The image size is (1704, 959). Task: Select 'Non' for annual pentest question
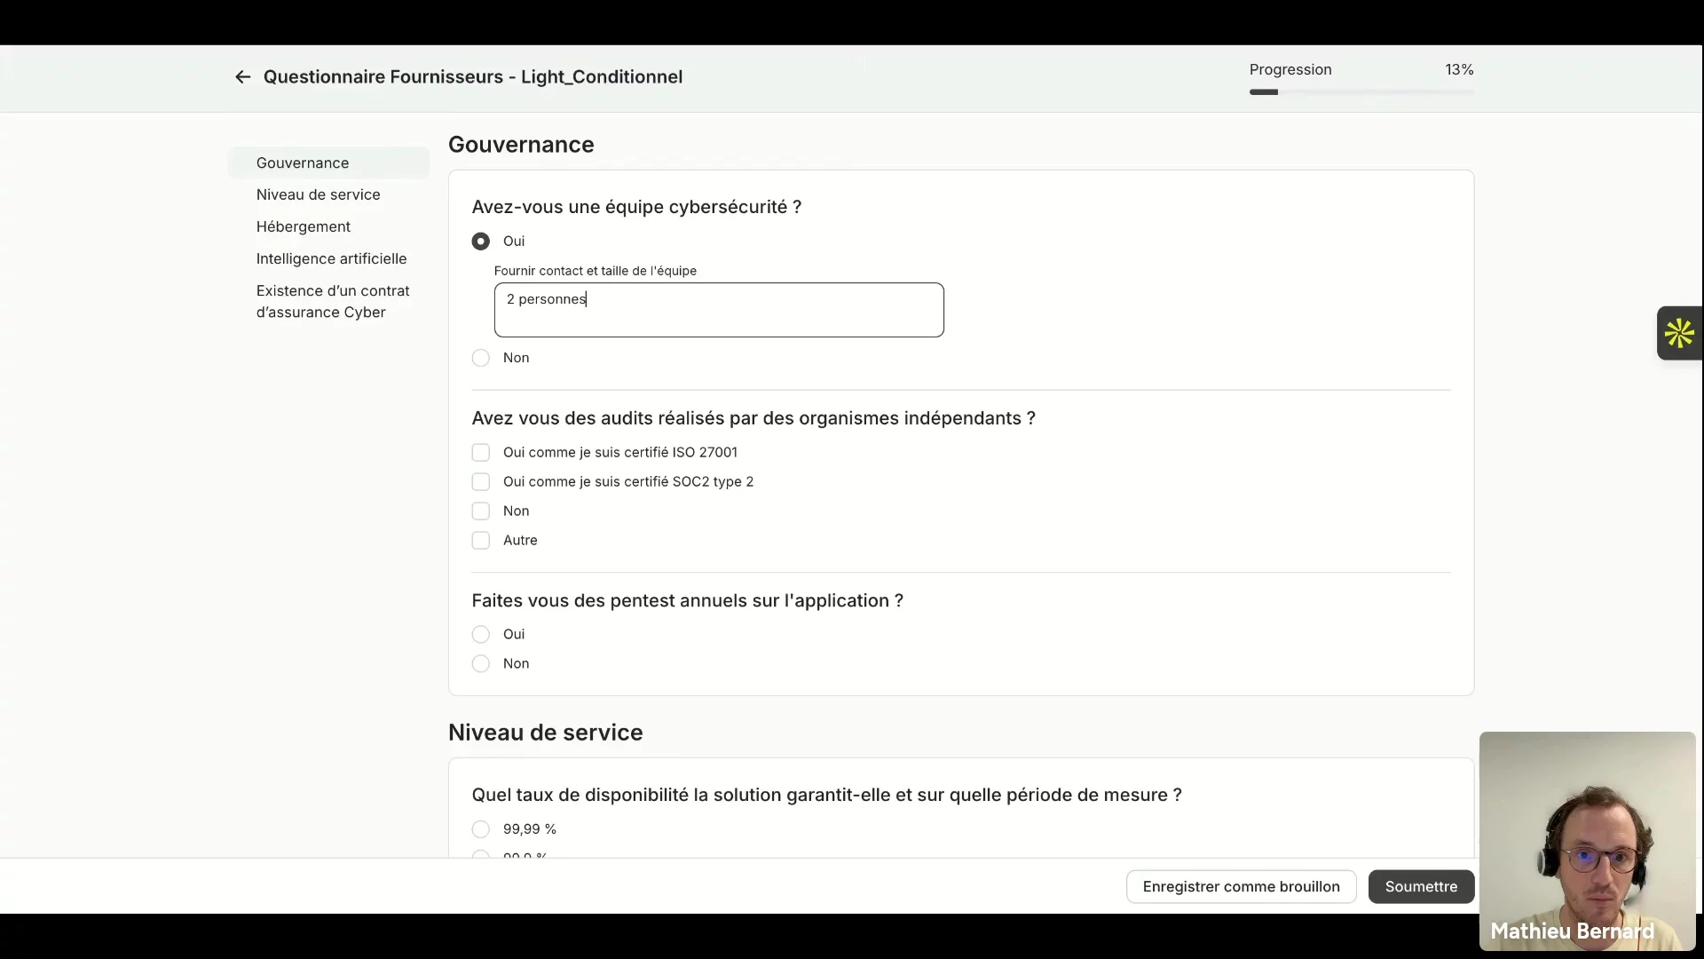pyautogui.click(x=480, y=664)
